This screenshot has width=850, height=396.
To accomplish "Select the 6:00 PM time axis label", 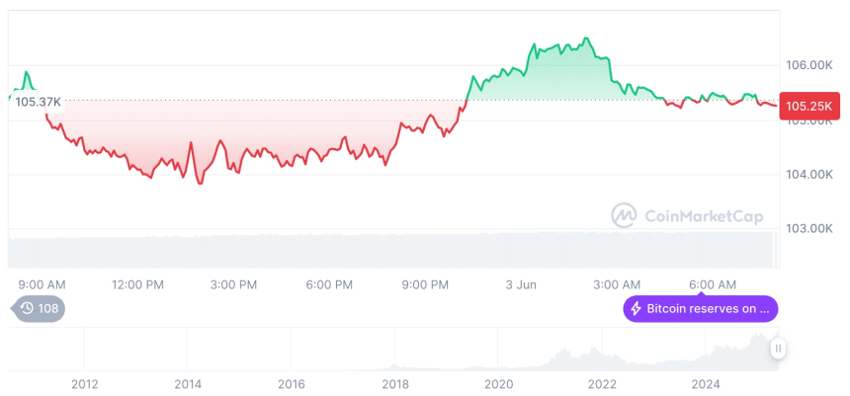I will (329, 284).
